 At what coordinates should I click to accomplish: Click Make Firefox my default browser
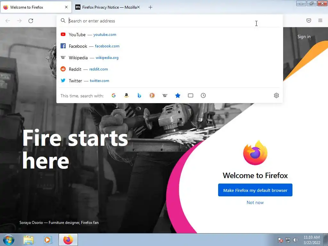[255, 190]
